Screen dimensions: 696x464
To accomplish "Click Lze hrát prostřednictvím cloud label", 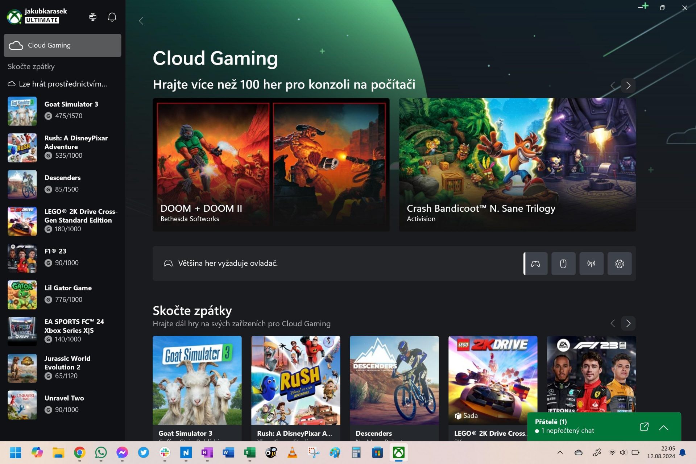I will pyautogui.click(x=57, y=84).
